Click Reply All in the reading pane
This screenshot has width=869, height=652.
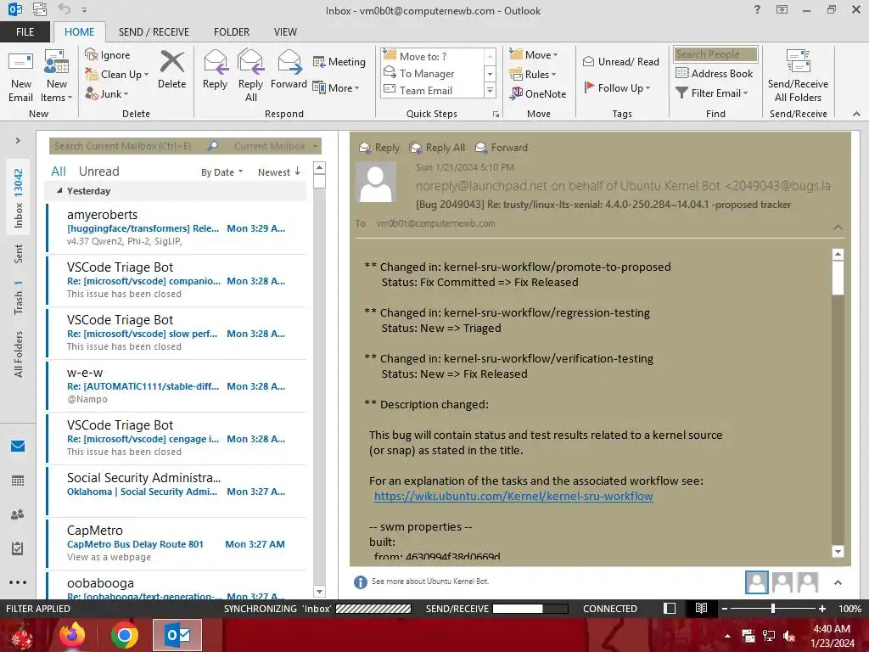click(x=437, y=148)
